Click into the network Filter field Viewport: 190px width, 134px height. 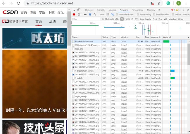coord(86,19)
